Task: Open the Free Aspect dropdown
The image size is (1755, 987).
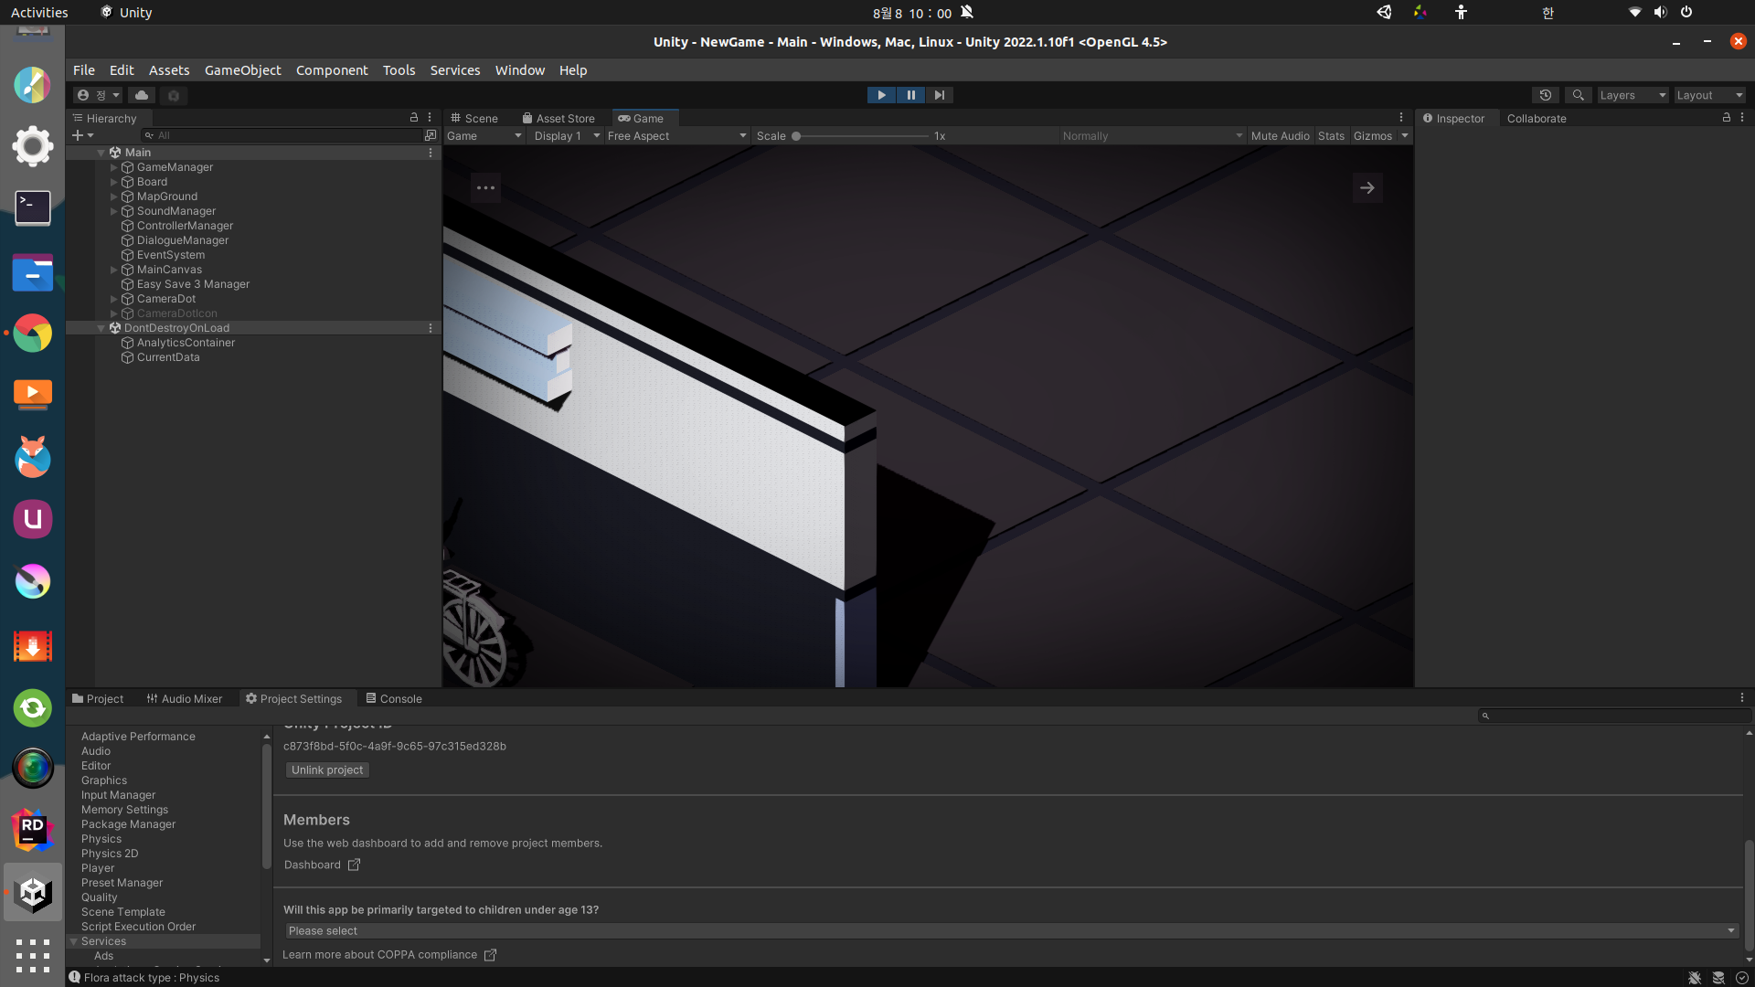Action: coord(676,136)
